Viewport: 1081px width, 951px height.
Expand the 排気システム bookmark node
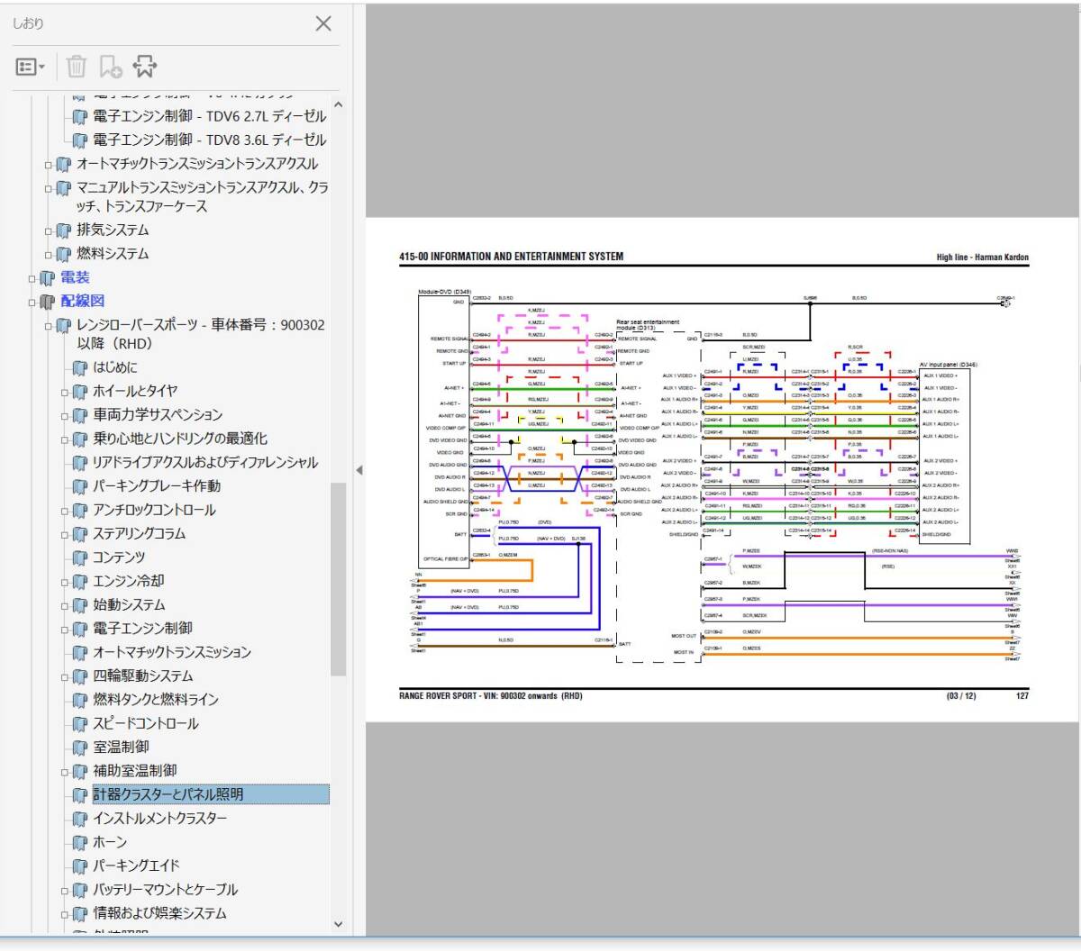click(49, 231)
